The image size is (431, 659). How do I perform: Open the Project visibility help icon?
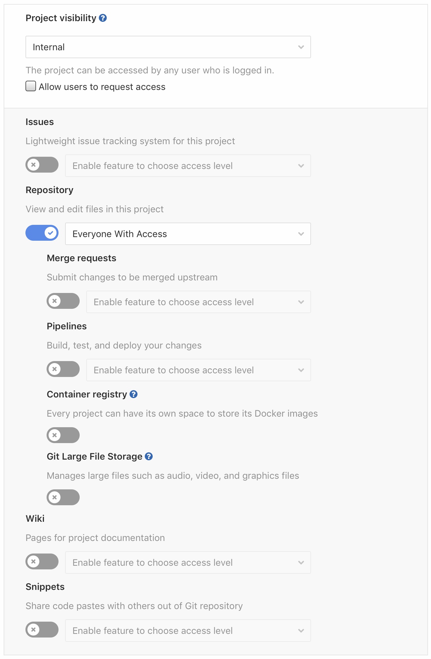(102, 18)
